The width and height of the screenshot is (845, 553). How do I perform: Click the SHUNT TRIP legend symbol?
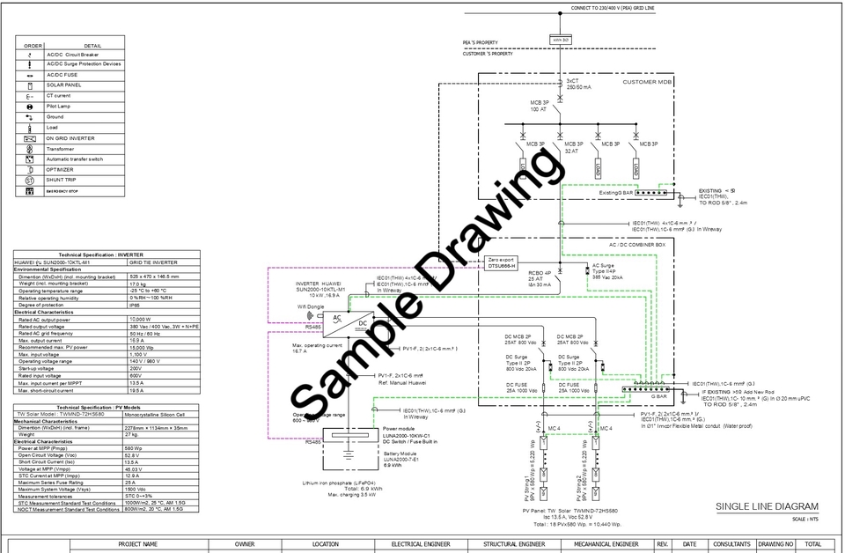(x=30, y=181)
